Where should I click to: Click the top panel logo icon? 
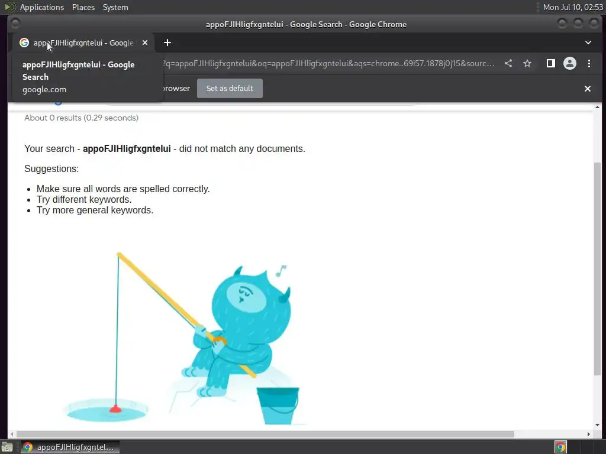(x=9, y=7)
